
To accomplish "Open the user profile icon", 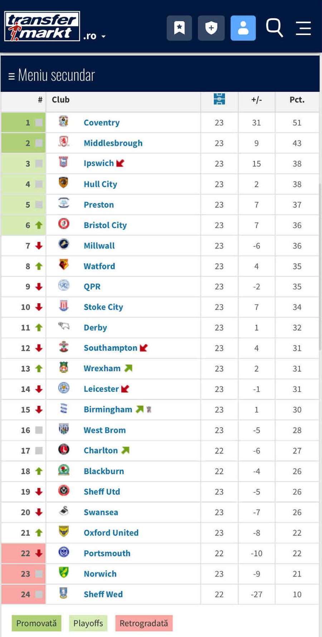I will [x=243, y=28].
